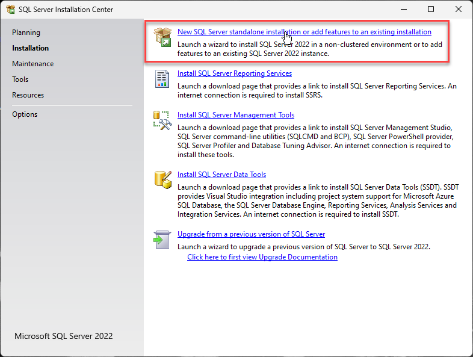Go to the Maintenance section
This screenshot has height=357, width=473.
click(x=32, y=64)
